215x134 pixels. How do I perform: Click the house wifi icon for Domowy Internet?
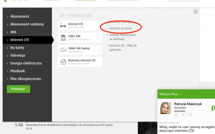[x=63, y=62]
